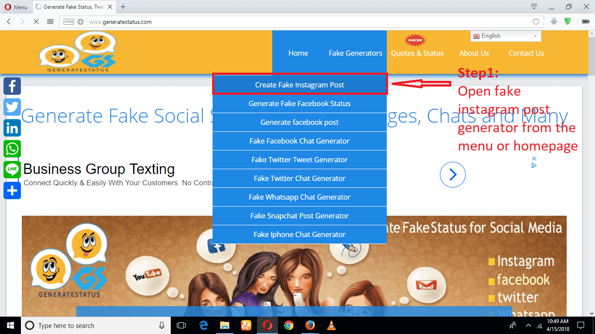595x334 pixels.
Task: Open Windows Start button
Action: 10,325
